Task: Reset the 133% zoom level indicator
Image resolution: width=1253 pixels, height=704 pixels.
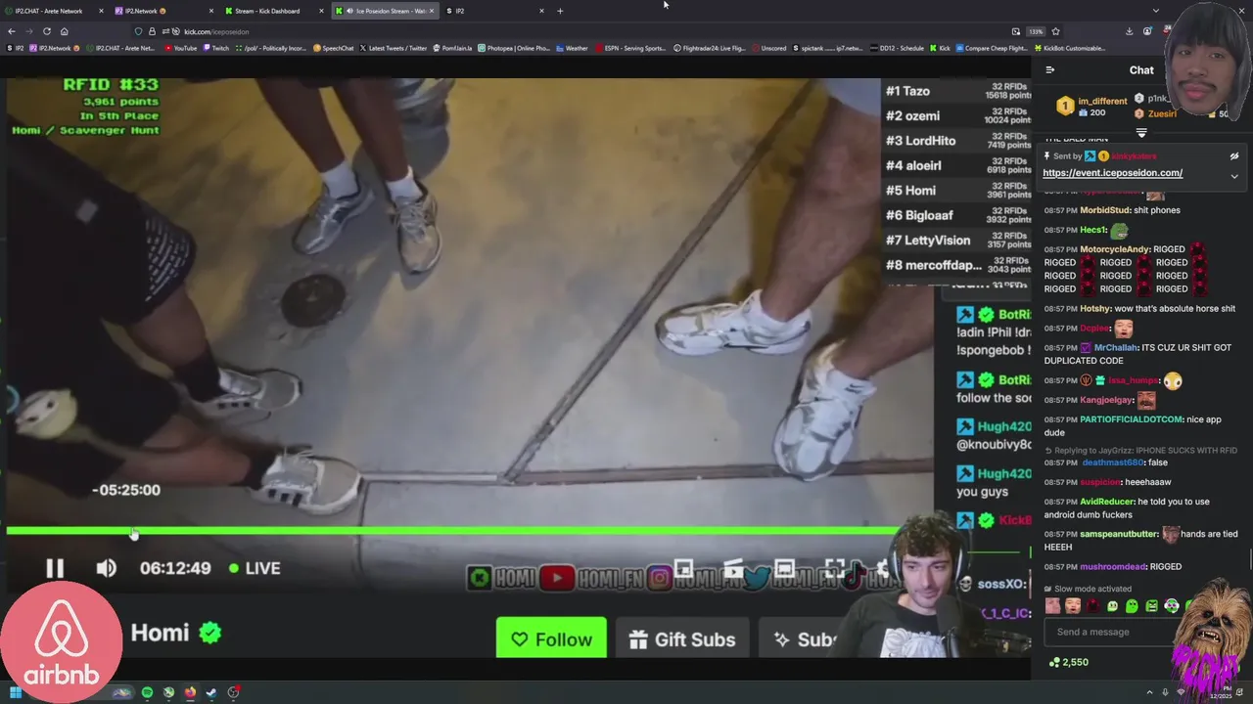Action: (x=1036, y=31)
